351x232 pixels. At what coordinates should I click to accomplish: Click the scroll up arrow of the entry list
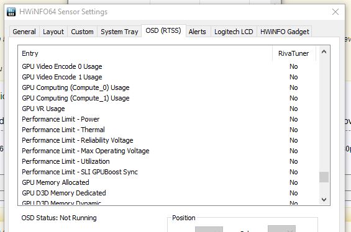[x=324, y=52]
